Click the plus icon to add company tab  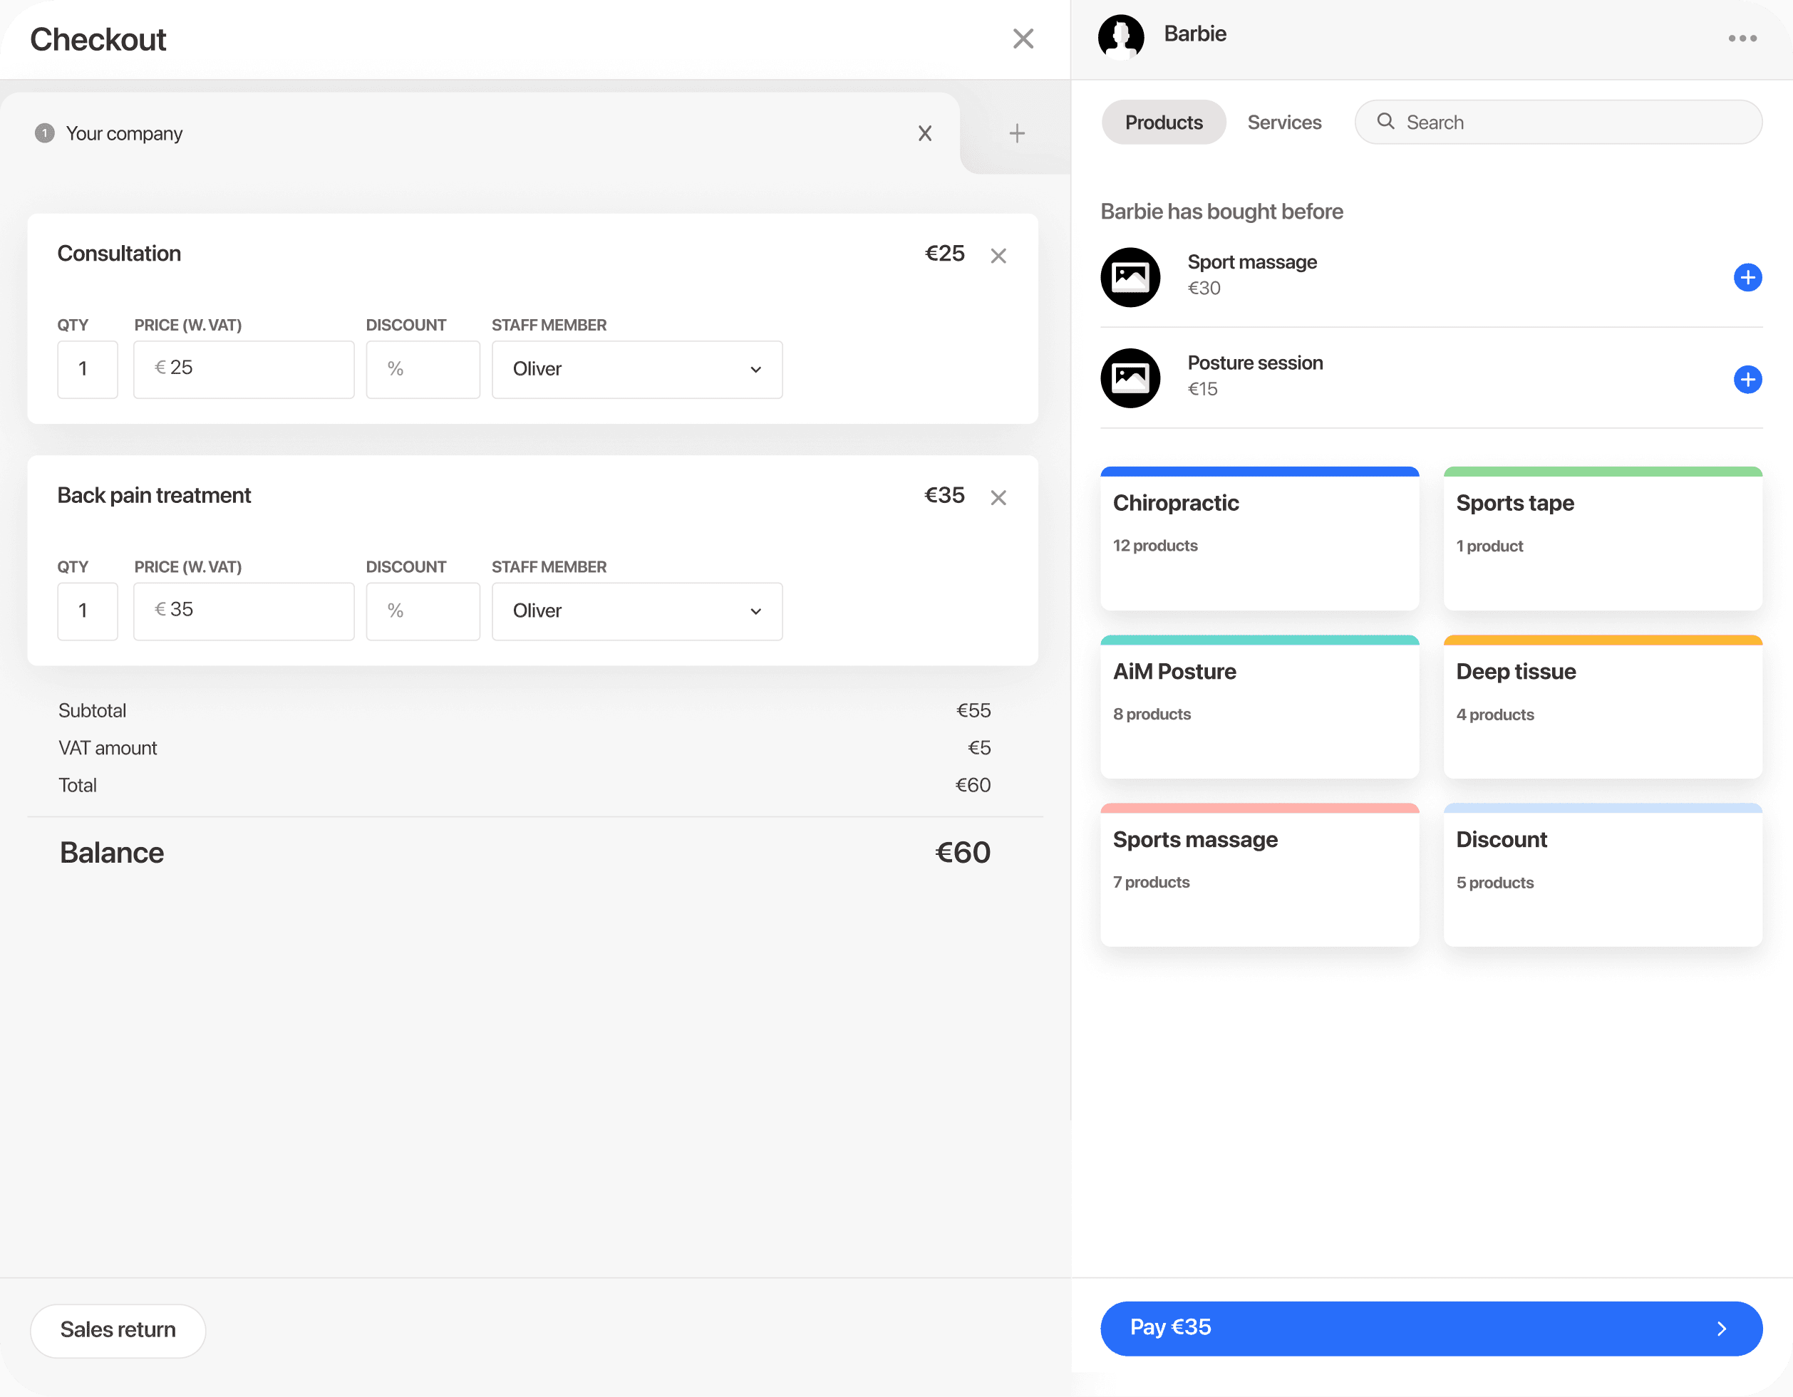[x=1016, y=133]
